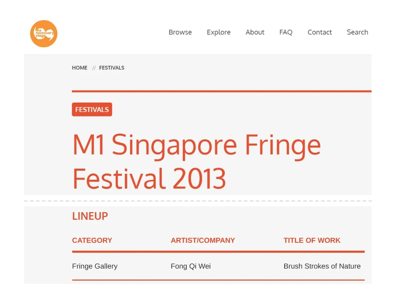Click the CATEGORY column header
This screenshot has height=297, width=396.
[92, 240]
